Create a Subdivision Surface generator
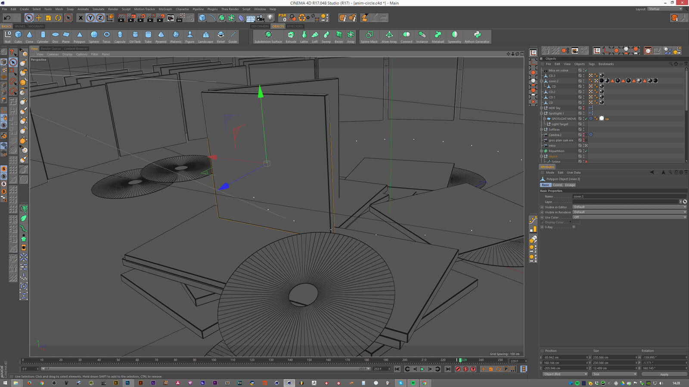The width and height of the screenshot is (689, 387). tap(268, 37)
